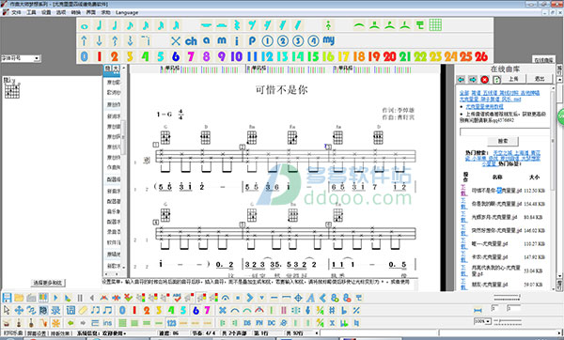Viewport: 564px width, 340px height.
Task: Click the drum instrument icon
Action: tap(7, 322)
